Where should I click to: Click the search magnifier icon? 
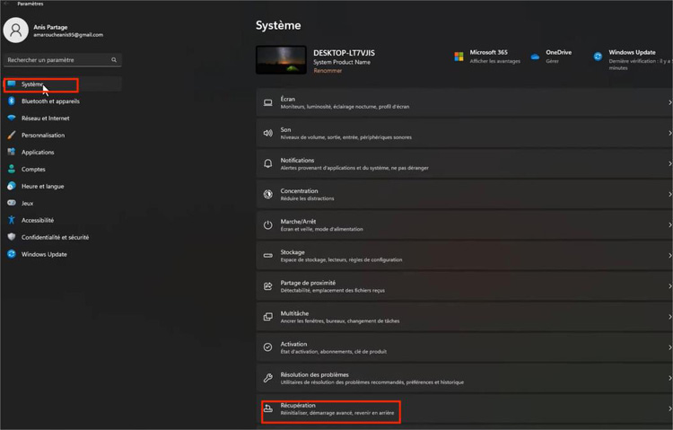[x=114, y=60]
